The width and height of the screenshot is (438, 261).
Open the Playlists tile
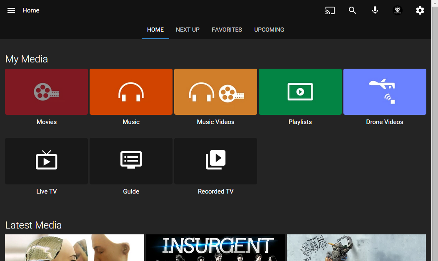300,92
